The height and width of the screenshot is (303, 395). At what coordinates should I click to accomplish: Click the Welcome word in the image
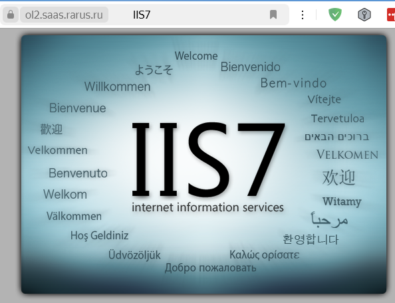tap(196, 56)
